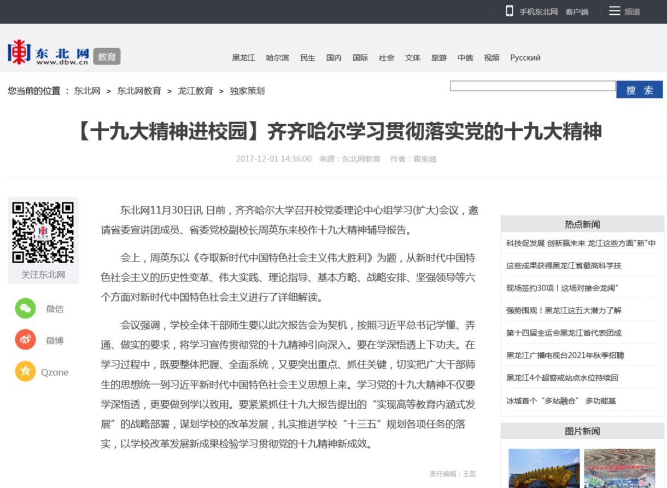Select the Русский language menu item
667x488 pixels.
525,57
